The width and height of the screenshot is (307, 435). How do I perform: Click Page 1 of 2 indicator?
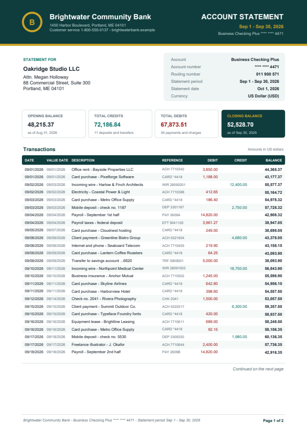[x=273, y=421]
